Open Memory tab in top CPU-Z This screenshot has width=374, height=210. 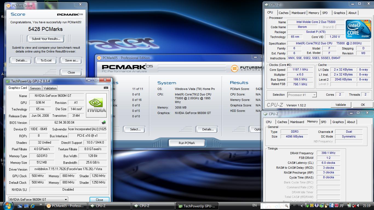314,13
